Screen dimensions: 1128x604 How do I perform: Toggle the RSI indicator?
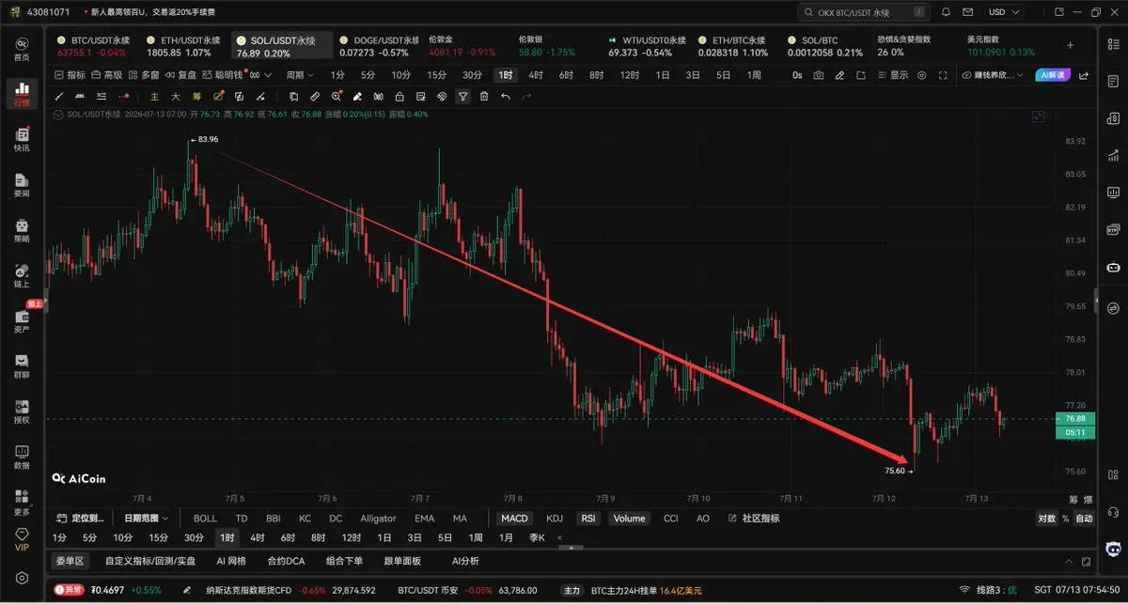[588, 518]
